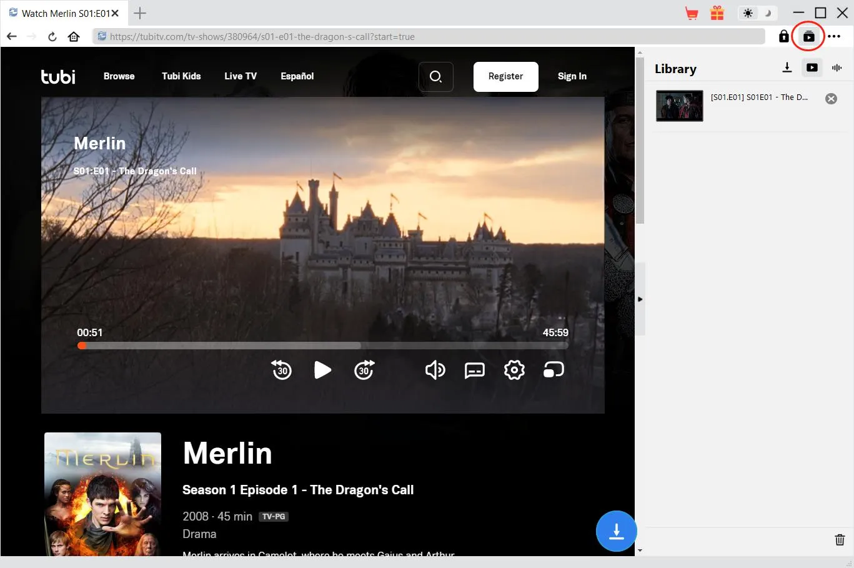Image resolution: width=854 pixels, height=568 pixels.
Task: Click the Sign In link
Action: point(572,76)
